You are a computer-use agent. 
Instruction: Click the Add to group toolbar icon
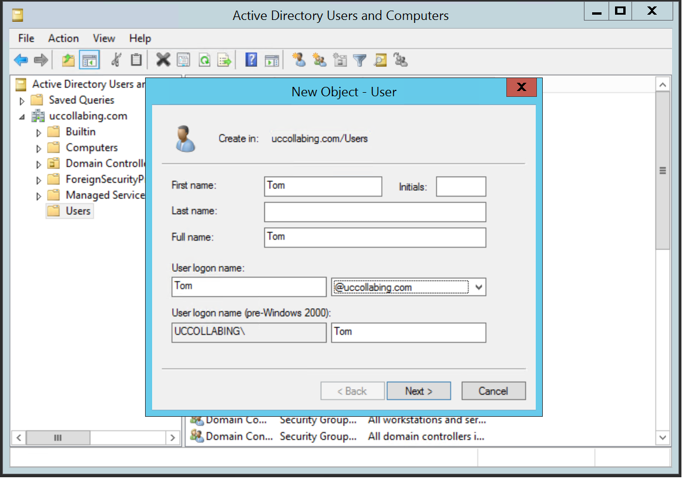point(401,60)
